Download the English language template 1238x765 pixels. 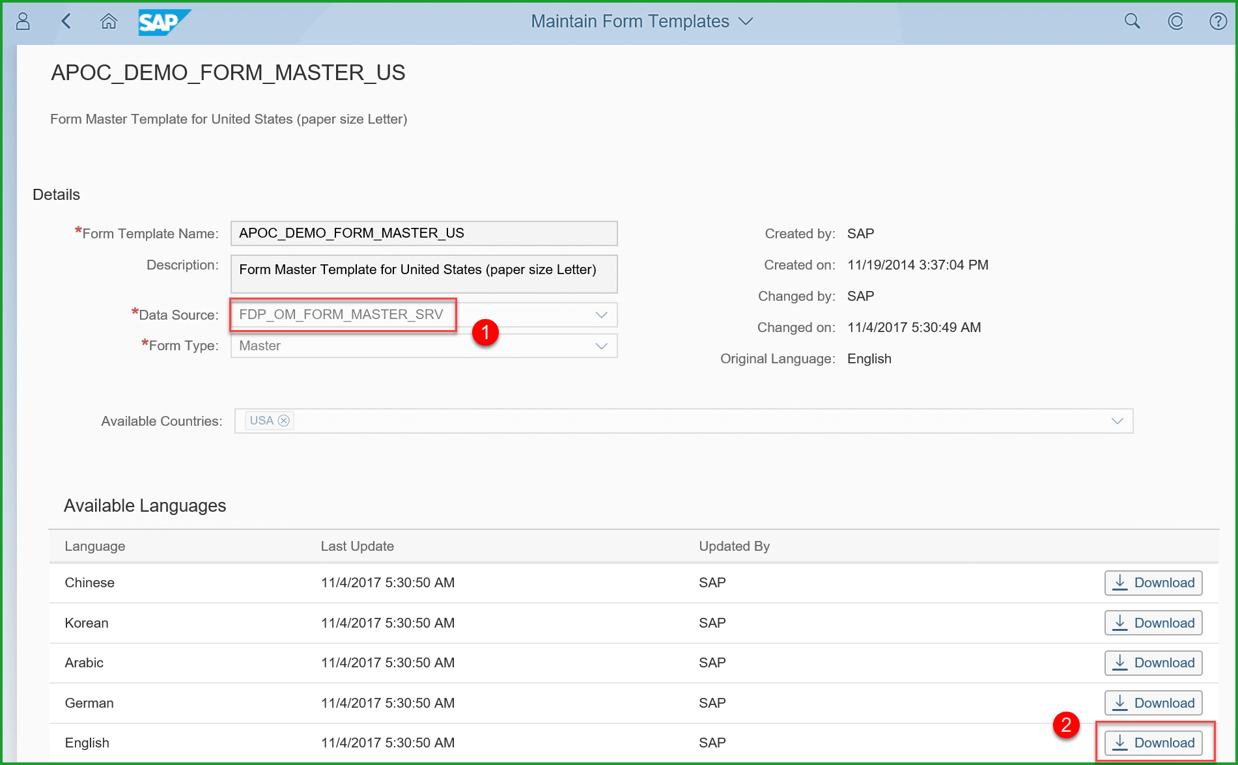pos(1153,743)
